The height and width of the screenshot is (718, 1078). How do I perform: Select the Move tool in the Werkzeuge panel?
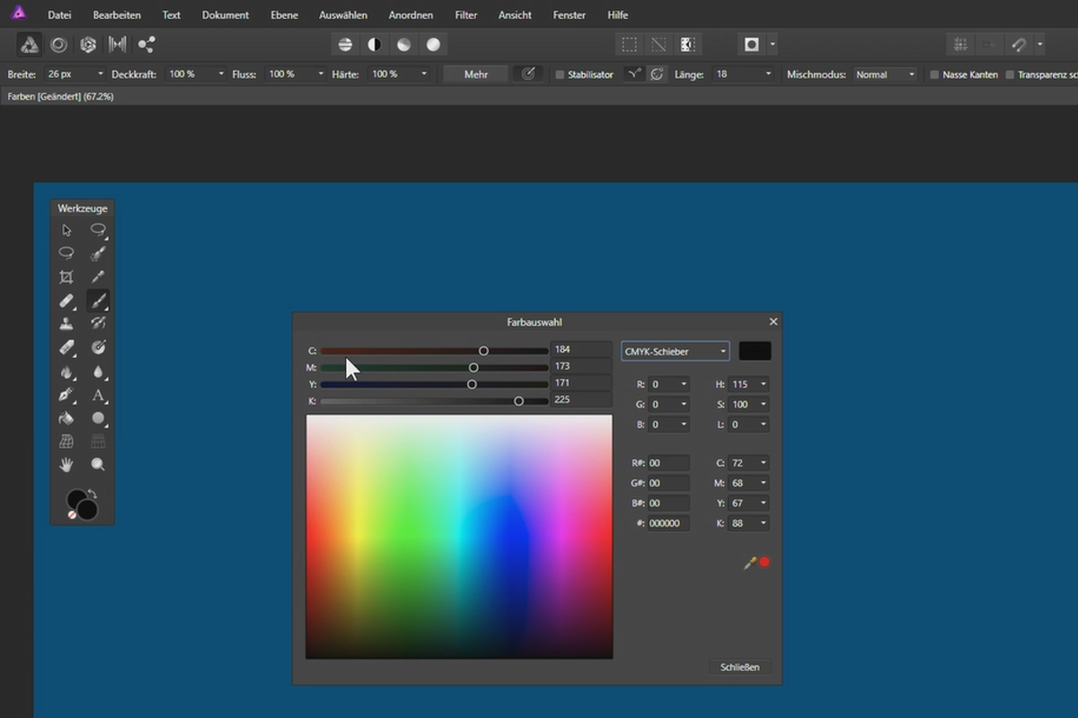coord(66,230)
